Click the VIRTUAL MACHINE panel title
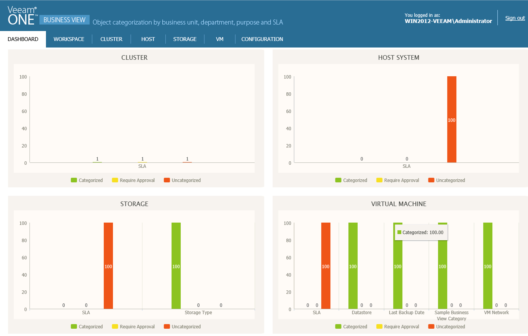This screenshot has height=336, width=528. 399,204
